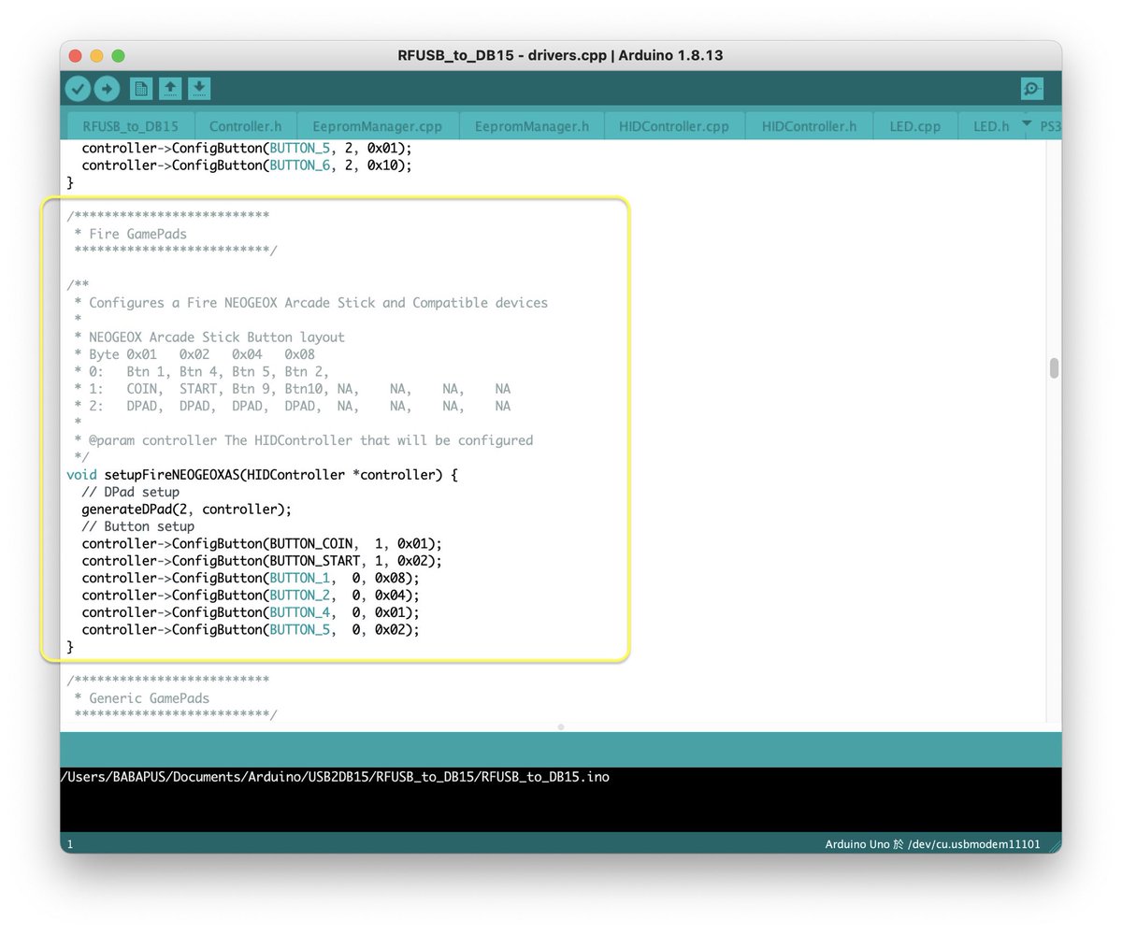Switch to the RFUSB_to_DB15 tab
1122x933 pixels.
click(x=130, y=126)
